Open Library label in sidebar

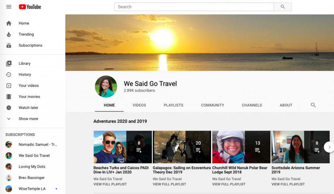pyautogui.click(x=24, y=63)
